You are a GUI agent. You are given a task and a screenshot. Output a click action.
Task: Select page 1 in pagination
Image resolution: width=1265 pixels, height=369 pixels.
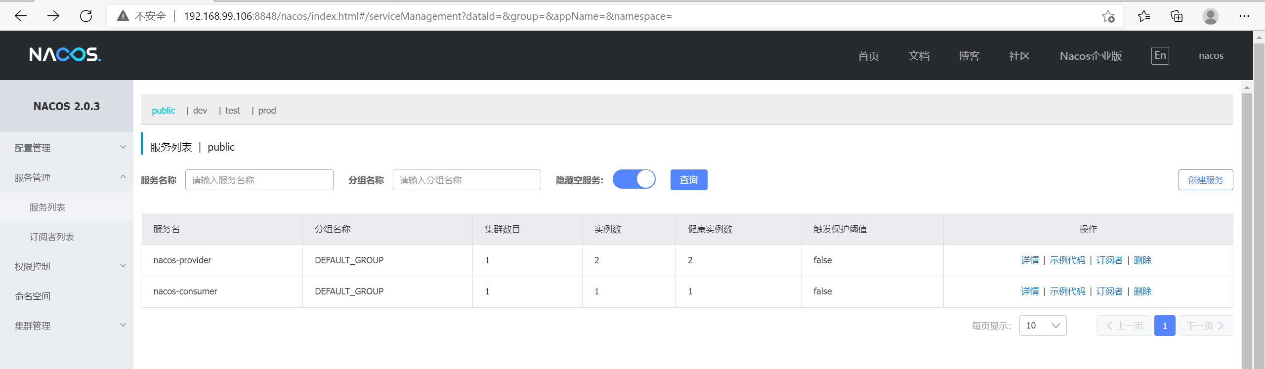[x=1165, y=326]
